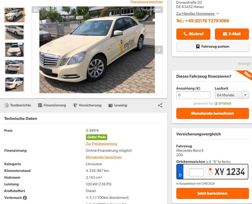Select the second taxi thumbnail image

pyautogui.click(x=15, y=32)
